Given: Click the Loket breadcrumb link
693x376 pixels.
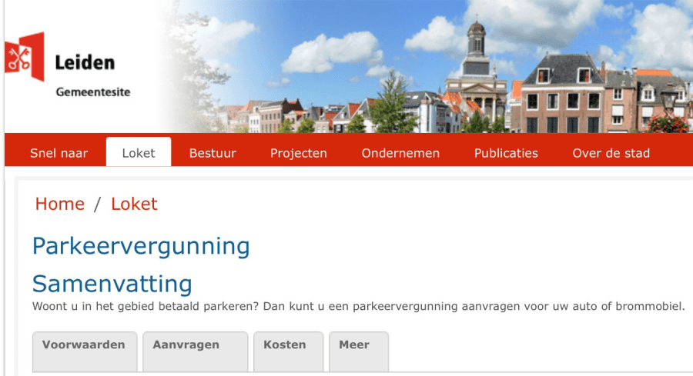Looking at the screenshot, I should click(x=134, y=204).
